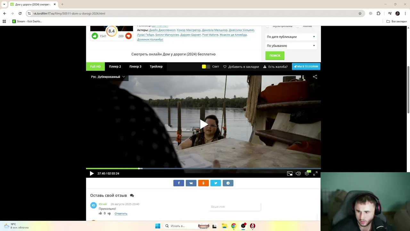Open actor link Доминик Коламбус
The width and height of the screenshot is (410, 231).
[x=150, y=39]
